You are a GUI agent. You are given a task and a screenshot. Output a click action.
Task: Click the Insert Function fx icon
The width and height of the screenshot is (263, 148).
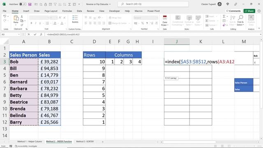41,35
